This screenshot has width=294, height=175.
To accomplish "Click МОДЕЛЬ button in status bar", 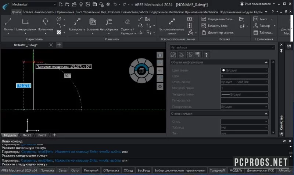I will click(x=236, y=170).
